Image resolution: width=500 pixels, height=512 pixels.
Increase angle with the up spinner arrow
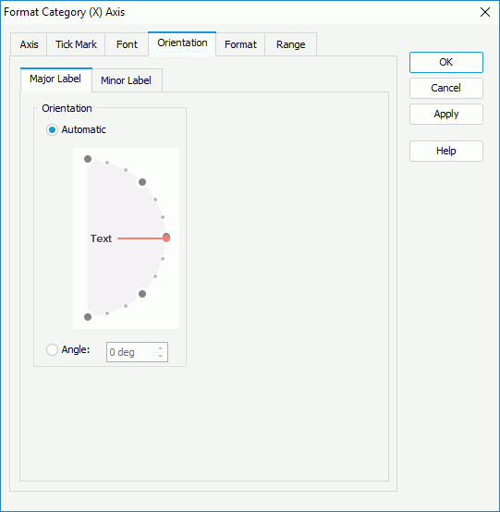[160, 348]
